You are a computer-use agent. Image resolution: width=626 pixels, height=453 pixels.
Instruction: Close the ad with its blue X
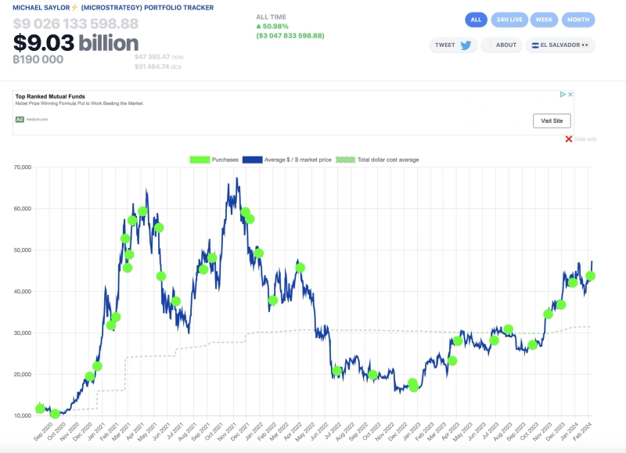[570, 95]
